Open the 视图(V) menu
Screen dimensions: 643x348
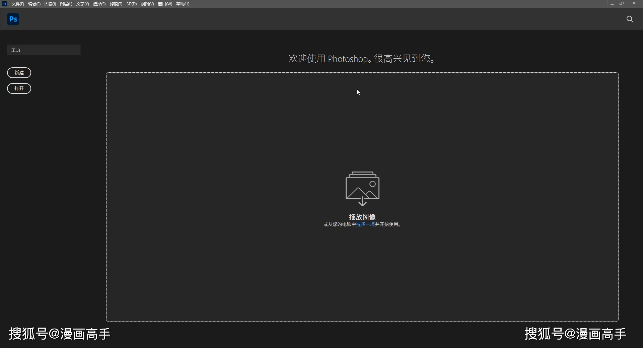pos(147,4)
